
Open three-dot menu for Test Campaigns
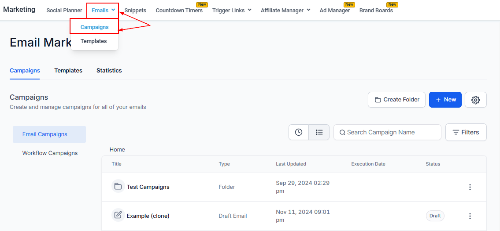[x=470, y=187]
